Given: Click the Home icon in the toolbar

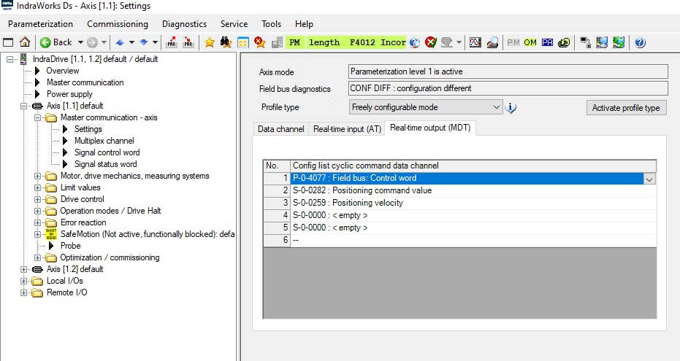Looking at the screenshot, I should 25,42.
